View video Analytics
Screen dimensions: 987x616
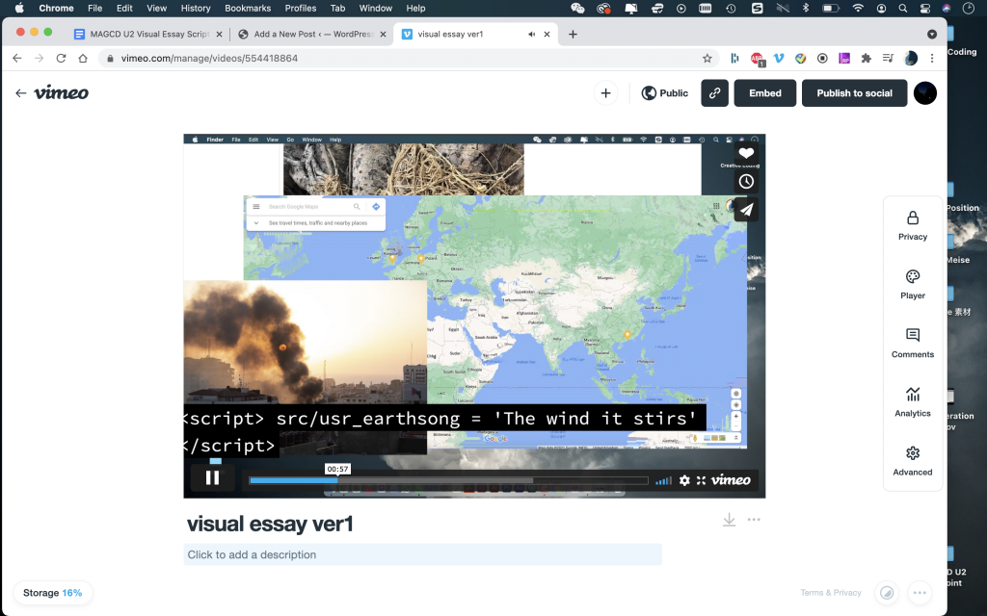(x=912, y=402)
